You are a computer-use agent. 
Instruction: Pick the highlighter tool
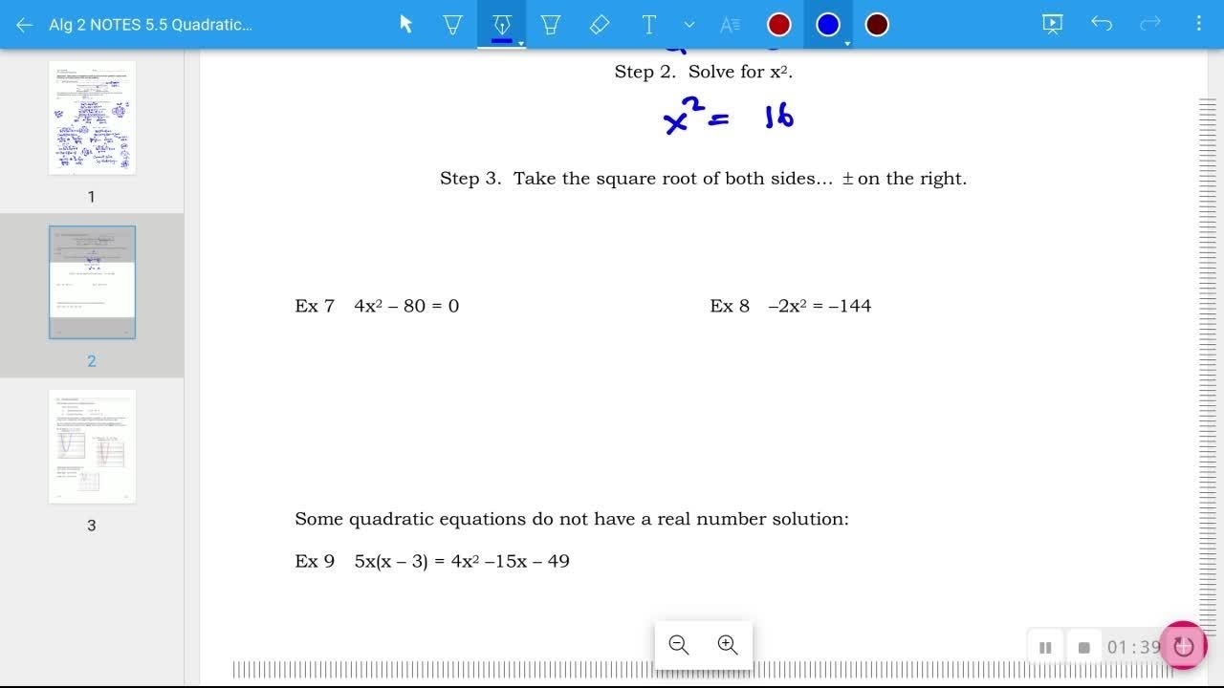tap(551, 25)
